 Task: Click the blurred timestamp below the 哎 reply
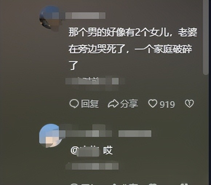(x=92, y=166)
